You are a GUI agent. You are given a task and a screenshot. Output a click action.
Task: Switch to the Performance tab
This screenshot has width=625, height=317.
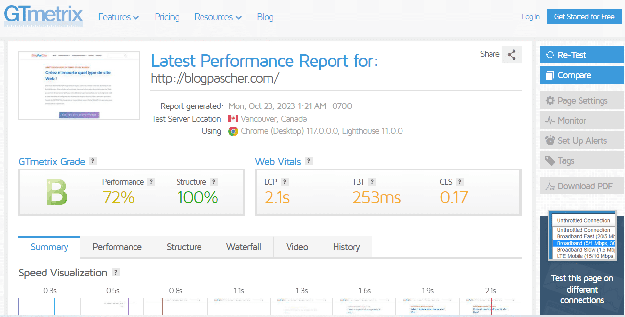click(117, 247)
